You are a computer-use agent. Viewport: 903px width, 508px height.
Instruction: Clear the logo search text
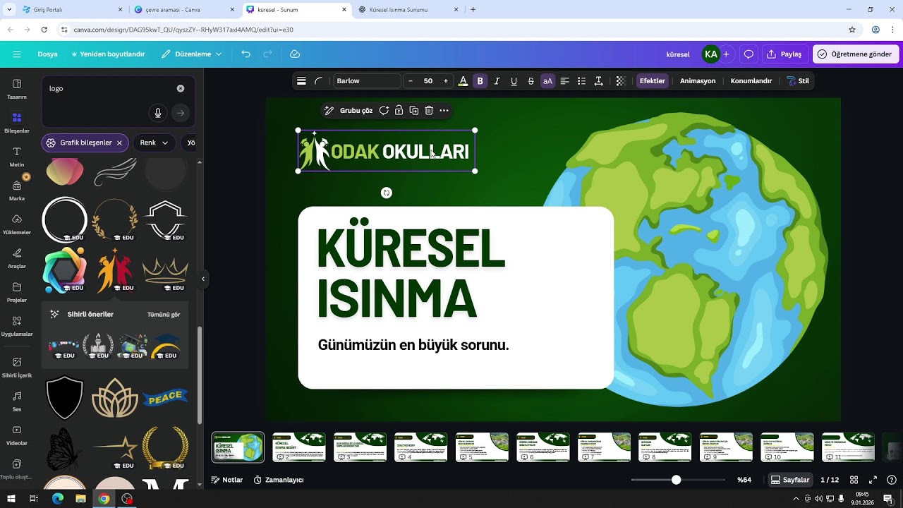pos(181,88)
